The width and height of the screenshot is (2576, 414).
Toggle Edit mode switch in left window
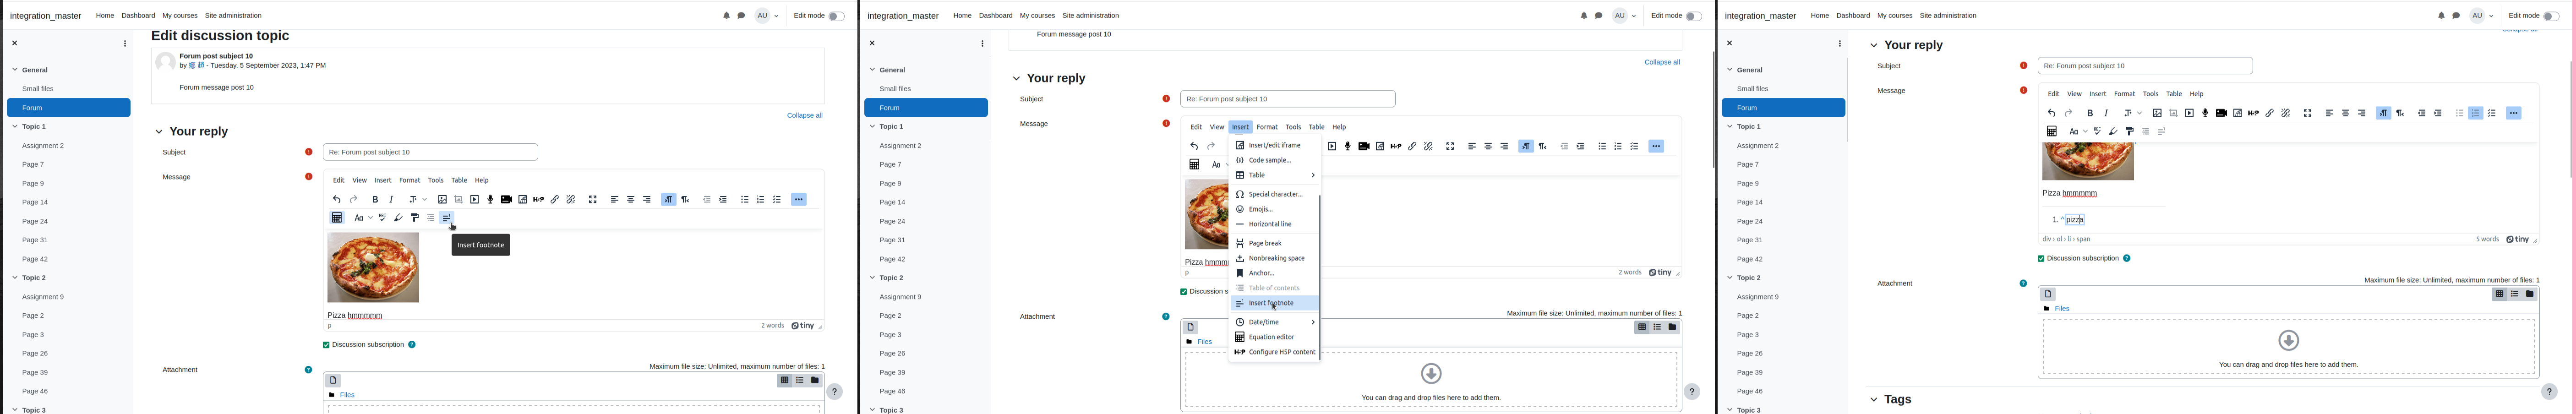836,16
